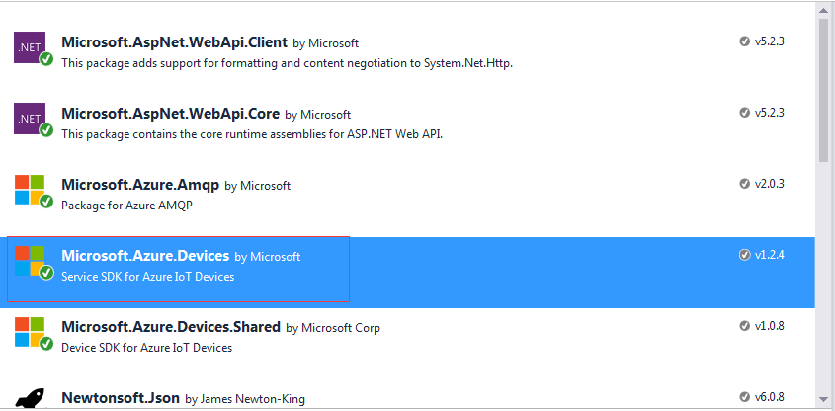
Task: Click the Microsoft.Azure.Amqp package logo icon
Action: click(x=31, y=190)
